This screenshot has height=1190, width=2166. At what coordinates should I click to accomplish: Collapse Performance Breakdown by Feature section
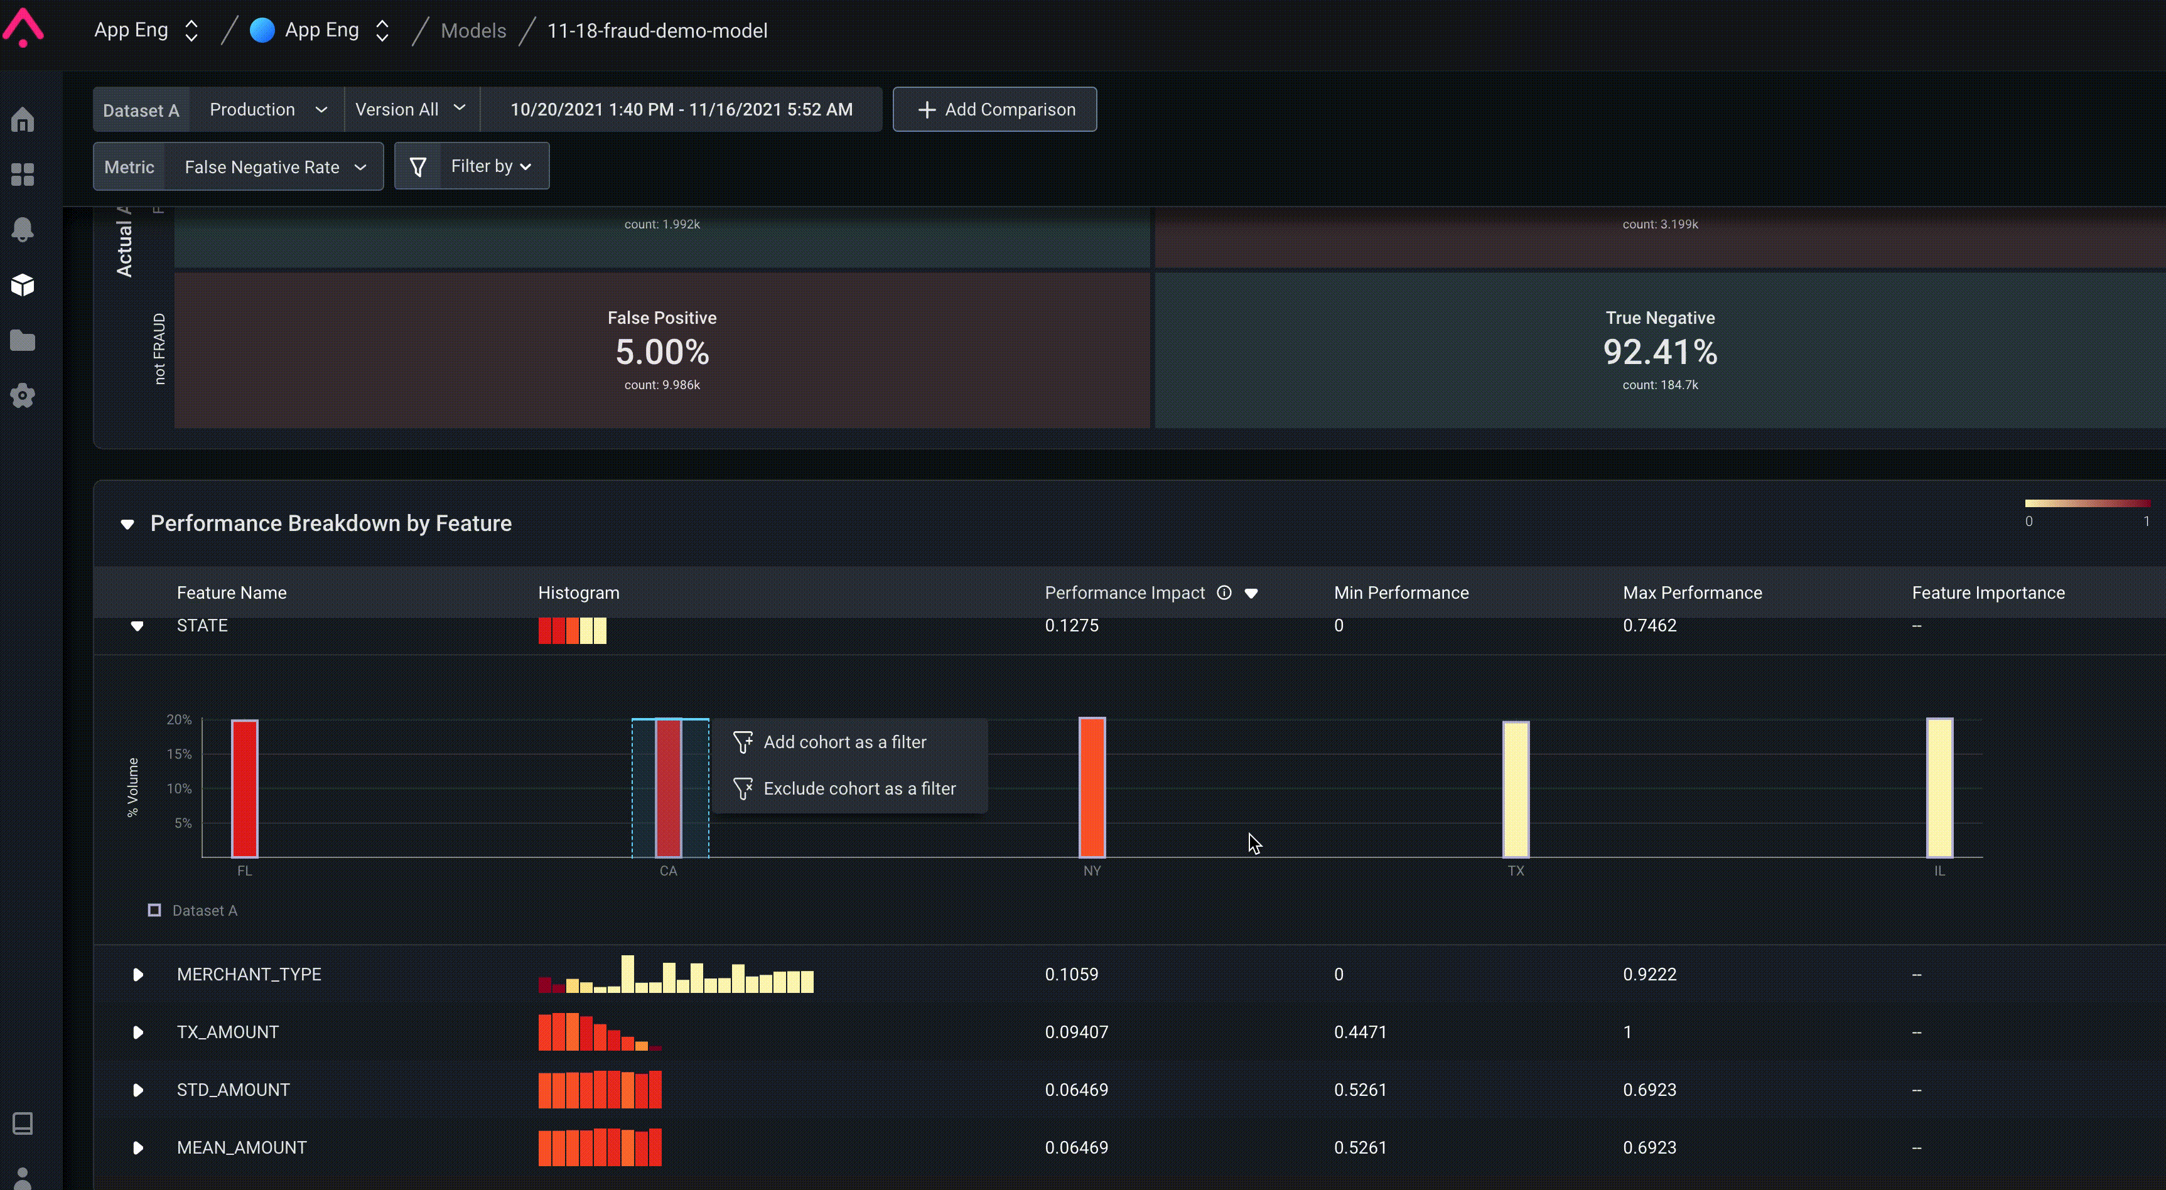click(x=127, y=525)
